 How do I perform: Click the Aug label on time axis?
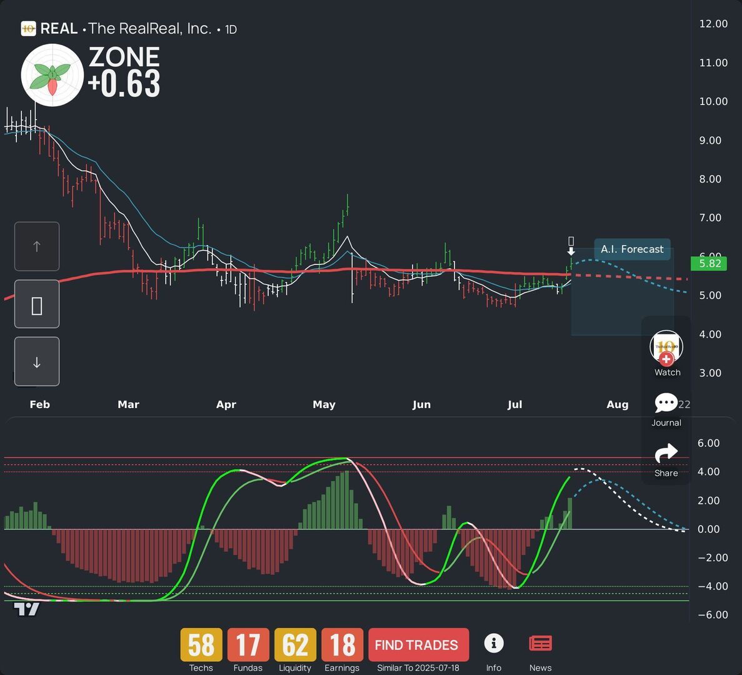(618, 404)
